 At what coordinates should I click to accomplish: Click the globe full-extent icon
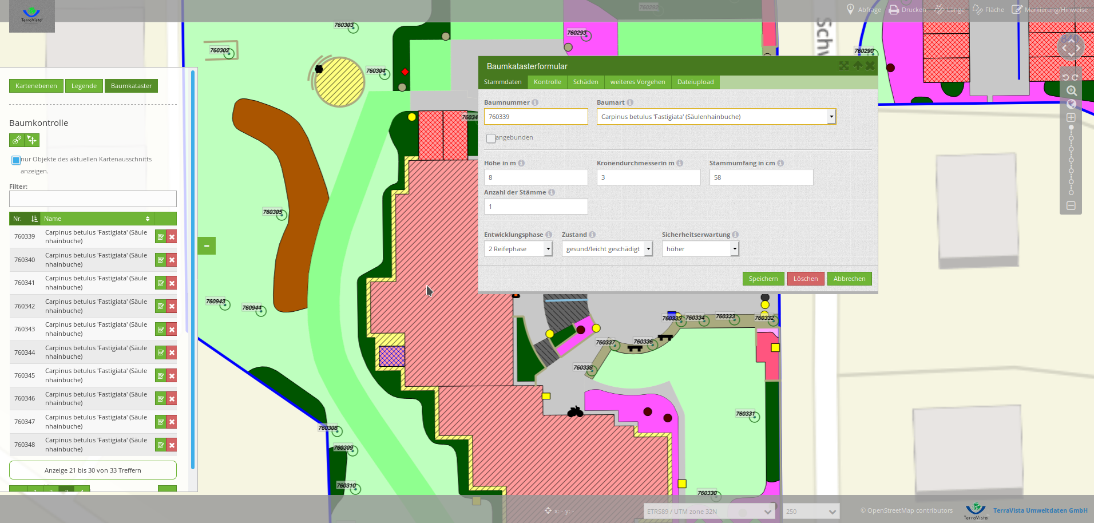[1071, 104]
